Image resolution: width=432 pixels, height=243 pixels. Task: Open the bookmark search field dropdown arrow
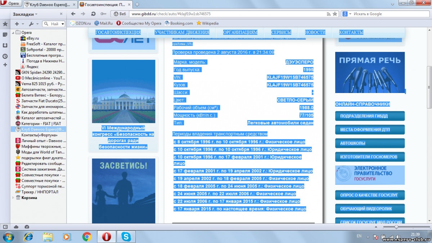point(62,24)
